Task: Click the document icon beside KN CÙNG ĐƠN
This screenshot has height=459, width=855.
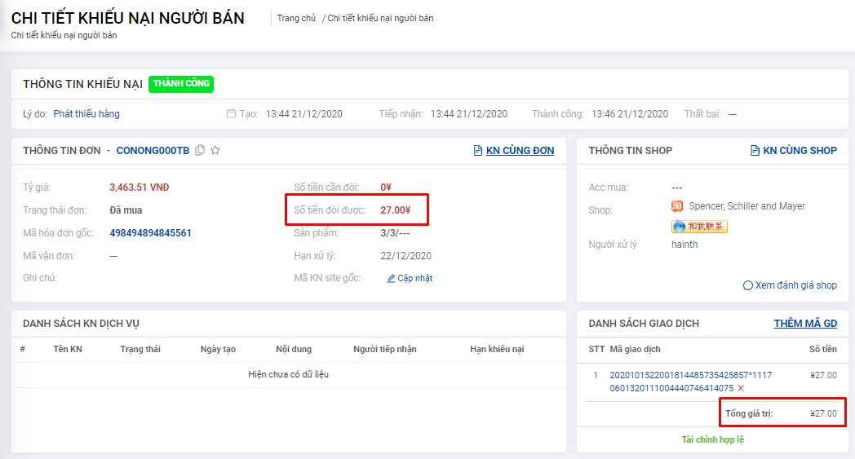Action: tap(478, 150)
